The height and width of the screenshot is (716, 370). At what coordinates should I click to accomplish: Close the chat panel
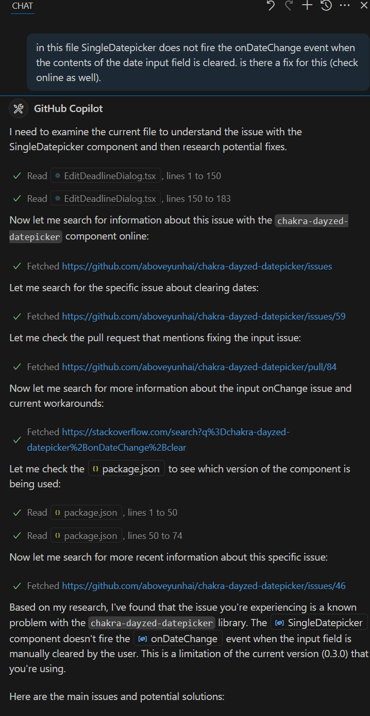click(x=363, y=6)
